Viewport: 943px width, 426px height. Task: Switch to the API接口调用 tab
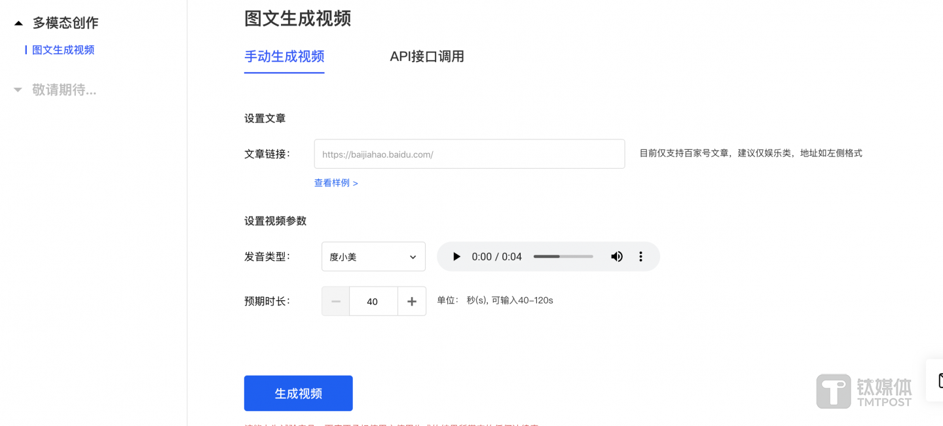tap(426, 57)
